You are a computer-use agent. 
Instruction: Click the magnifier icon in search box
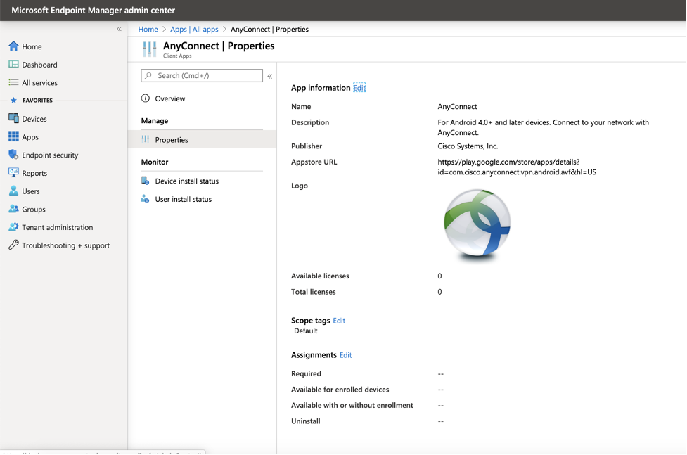[x=148, y=75]
